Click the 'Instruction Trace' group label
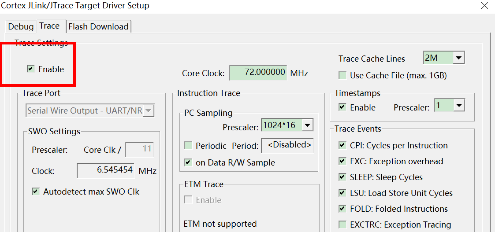 tap(208, 93)
